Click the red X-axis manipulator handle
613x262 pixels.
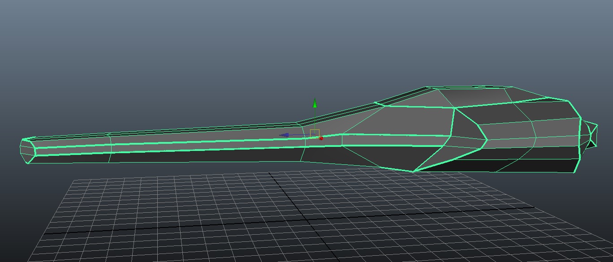click(x=321, y=138)
